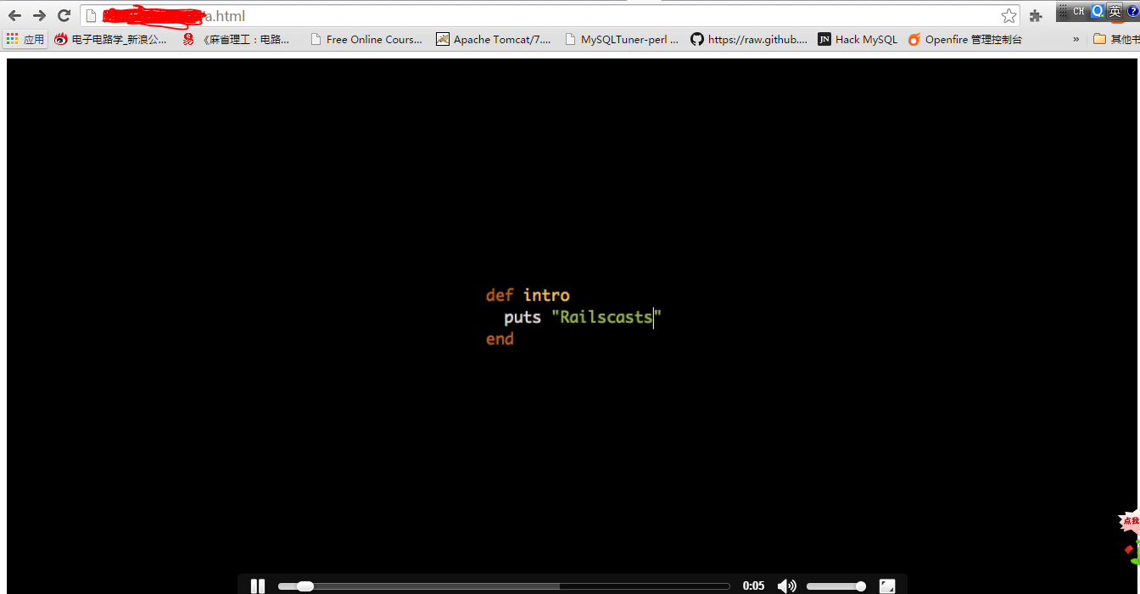Open the Apache Tomcat/7 bookmark
Screen dimensions: 1140x594
point(495,38)
